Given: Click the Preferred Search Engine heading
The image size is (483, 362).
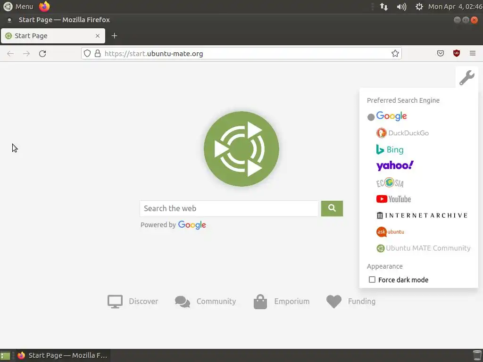Looking at the screenshot, I should tap(403, 100).
